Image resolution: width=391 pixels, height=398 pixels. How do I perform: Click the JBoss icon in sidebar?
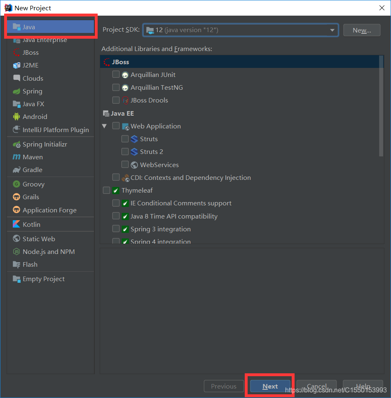point(16,52)
